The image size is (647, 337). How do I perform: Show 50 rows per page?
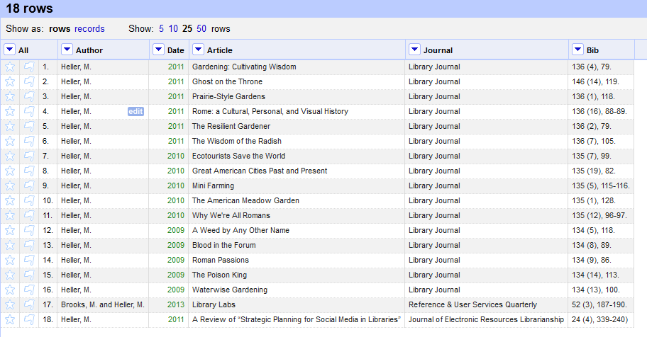(201, 29)
